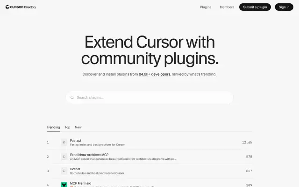Switch to the Top tab

67,127
